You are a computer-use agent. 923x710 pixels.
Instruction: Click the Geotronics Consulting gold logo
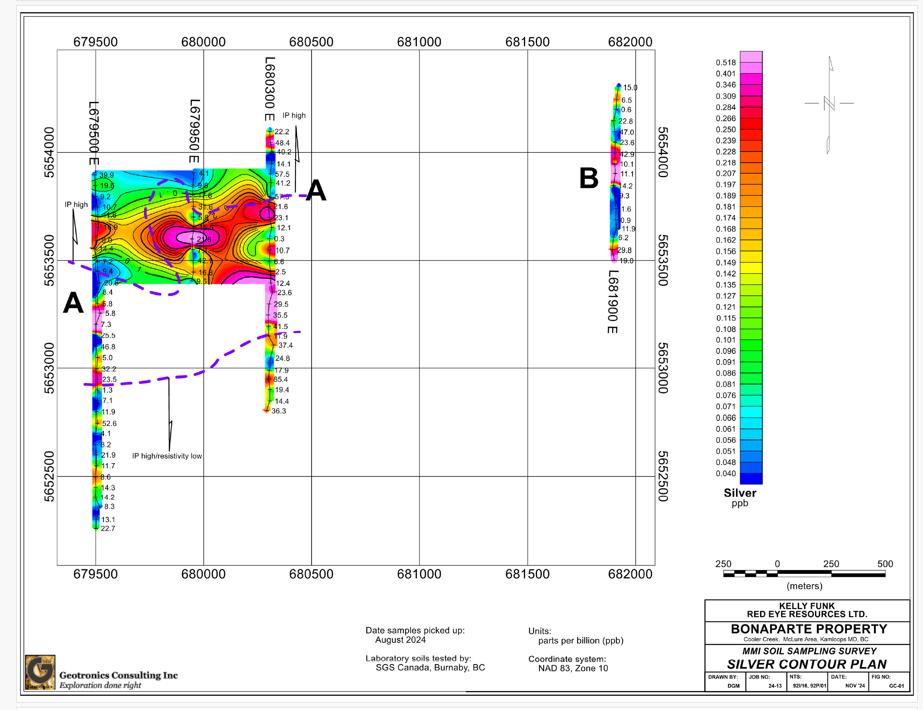40,672
